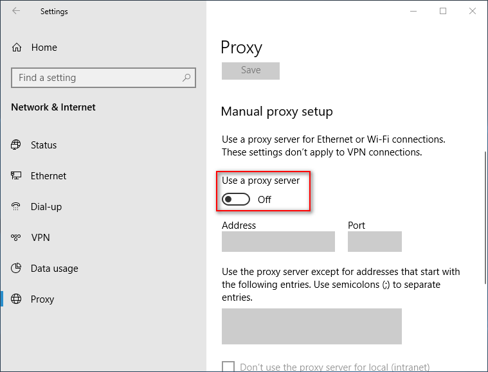Image resolution: width=488 pixels, height=372 pixels.
Task: Open Dial-up using its sidebar icon
Action: pyautogui.click(x=17, y=207)
